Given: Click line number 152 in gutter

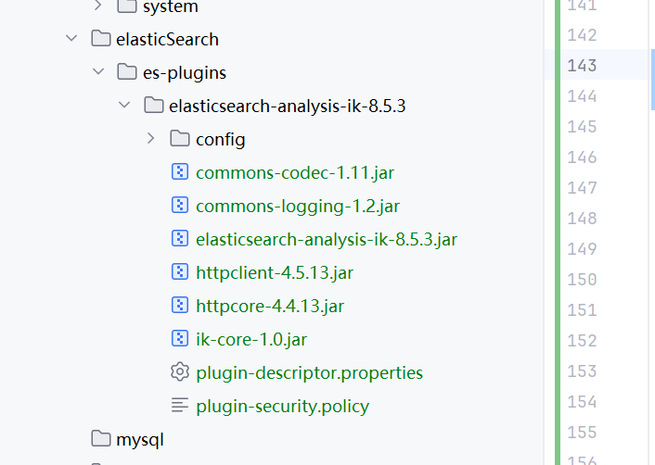Looking at the screenshot, I should tap(582, 341).
